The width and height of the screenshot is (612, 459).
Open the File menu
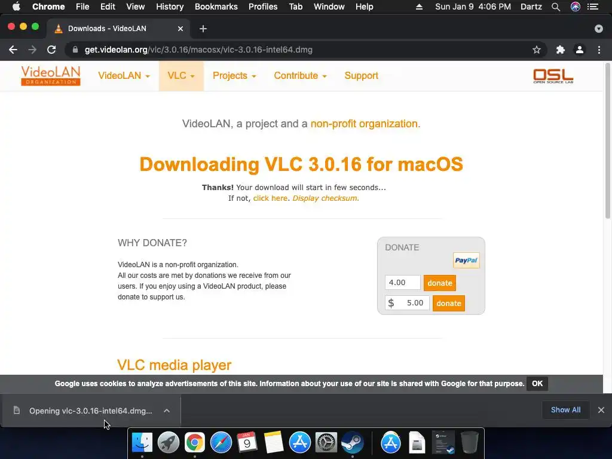pos(82,7)
